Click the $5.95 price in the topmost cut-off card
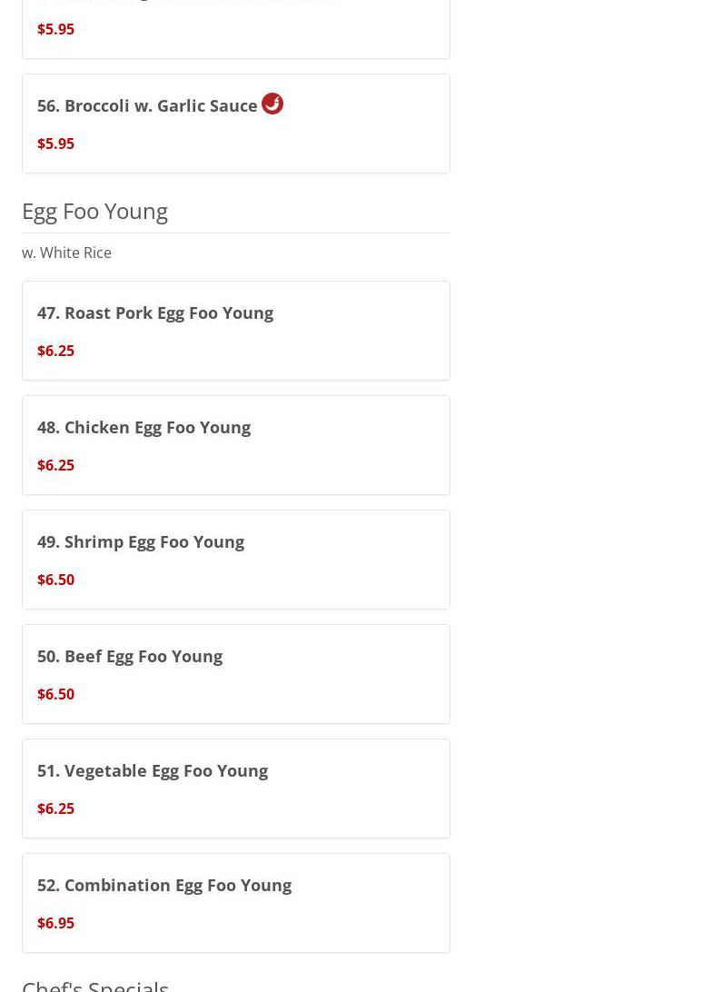The image size is (713, 992). tap(55, 29)
